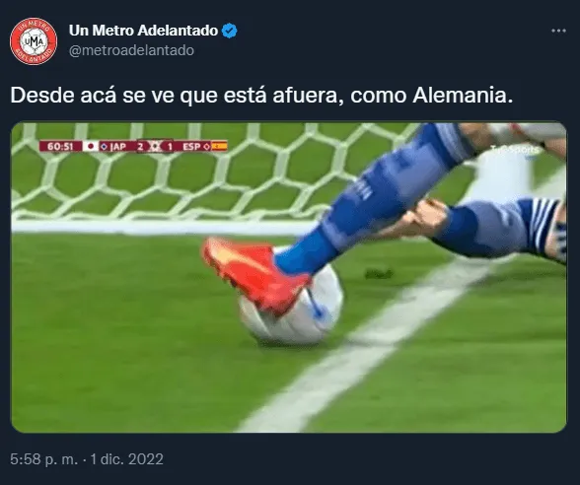Click the Spain flag in the scoreboard
Viewport: 580px width, 485px height.
pyautogui.click(x=219, y=146)
